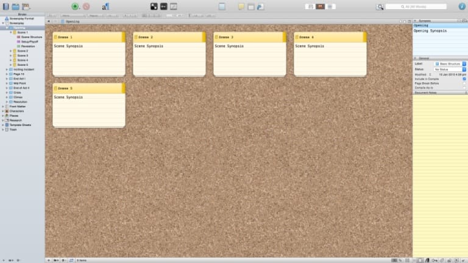The width and height of the screenshot is (468, 263).
Task: Select Scene 3 index card
Action: point(250,54)
